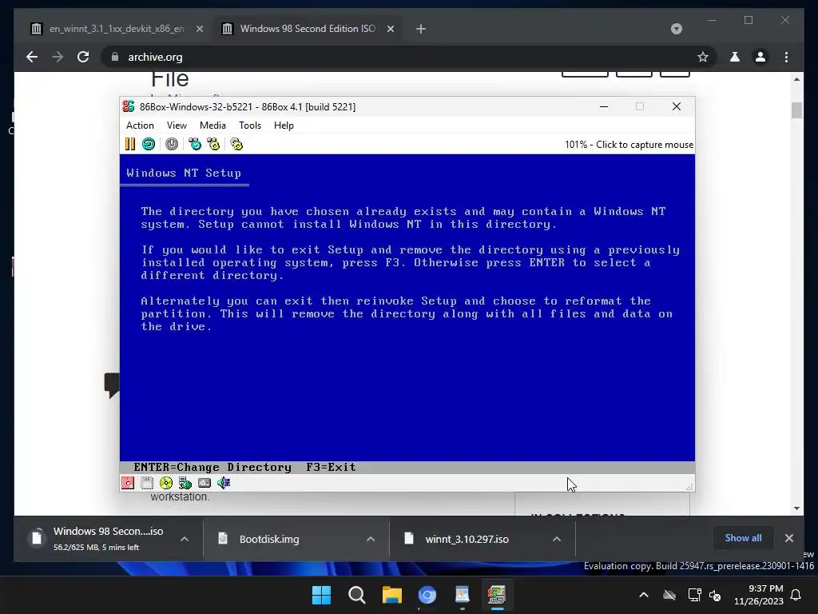This screenshot has height=614, width=818.
Task: Open the 86Box Help menu
Action: point(284,126)
